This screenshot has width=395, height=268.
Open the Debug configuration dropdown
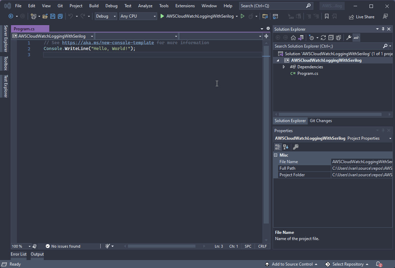point(106,16)
